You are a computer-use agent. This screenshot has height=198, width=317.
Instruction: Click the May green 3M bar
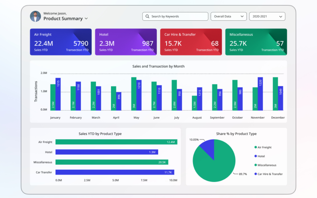pyautogui.click(x=134, y=94)
